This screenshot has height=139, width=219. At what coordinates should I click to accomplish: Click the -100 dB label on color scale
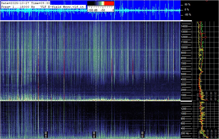pyautogui.click(x=92, y=10)
